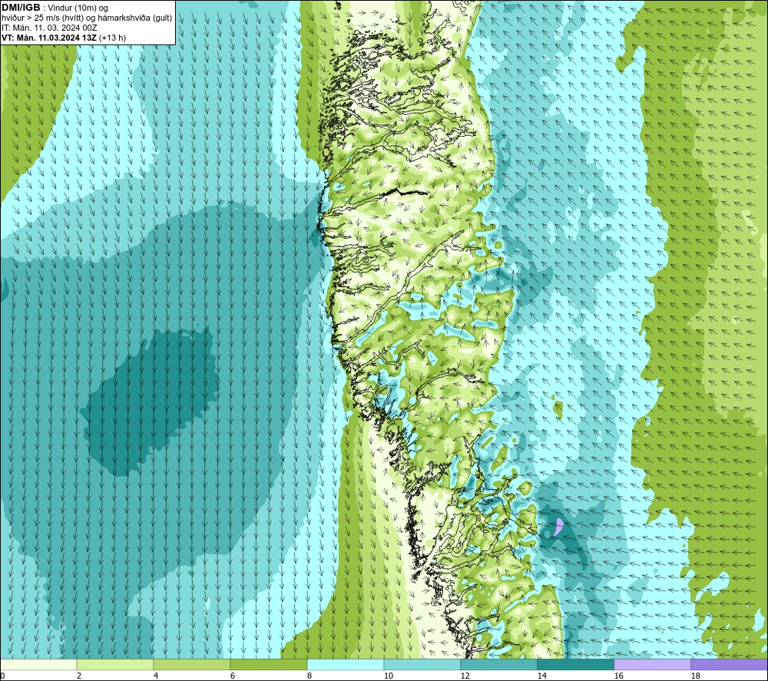The width and height of the screenshot is (768, 681).
Task: Click the light purple 16–18 m/s legend swatch
Action: (x=652, y=664)
